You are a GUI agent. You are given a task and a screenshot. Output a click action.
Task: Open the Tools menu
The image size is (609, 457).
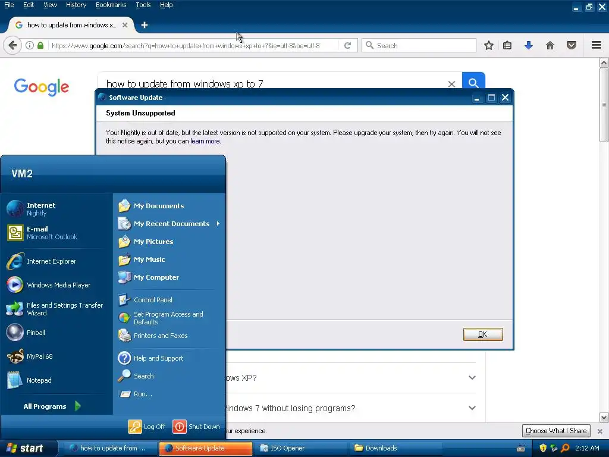143,5
